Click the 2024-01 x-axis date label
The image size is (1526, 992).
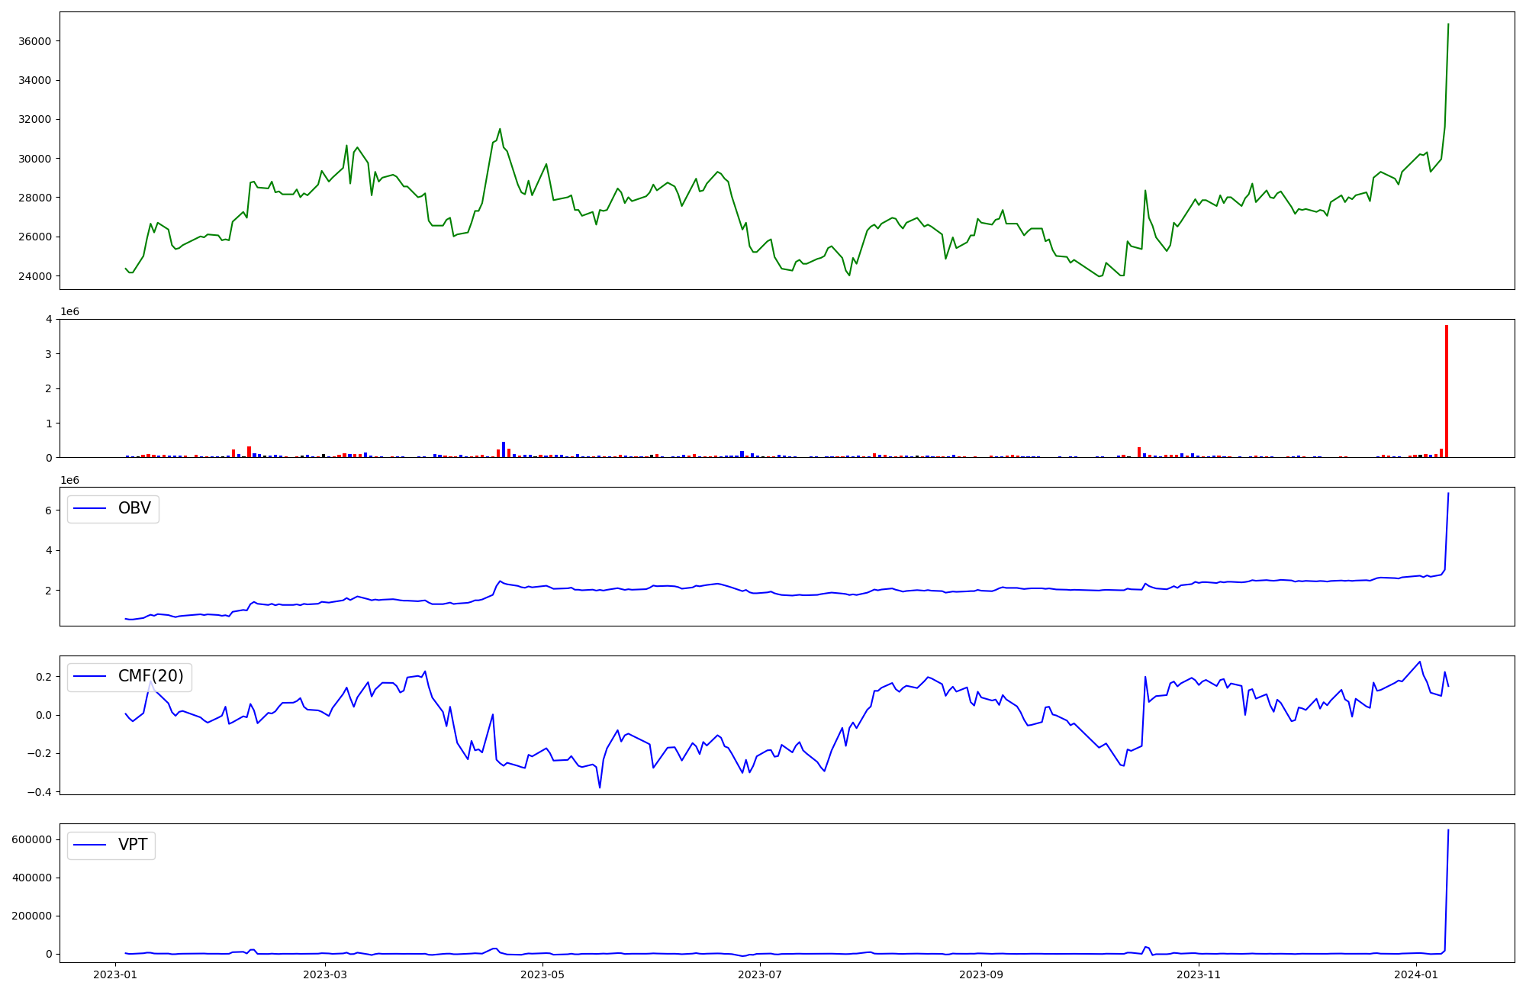[x=1416, y=974]
